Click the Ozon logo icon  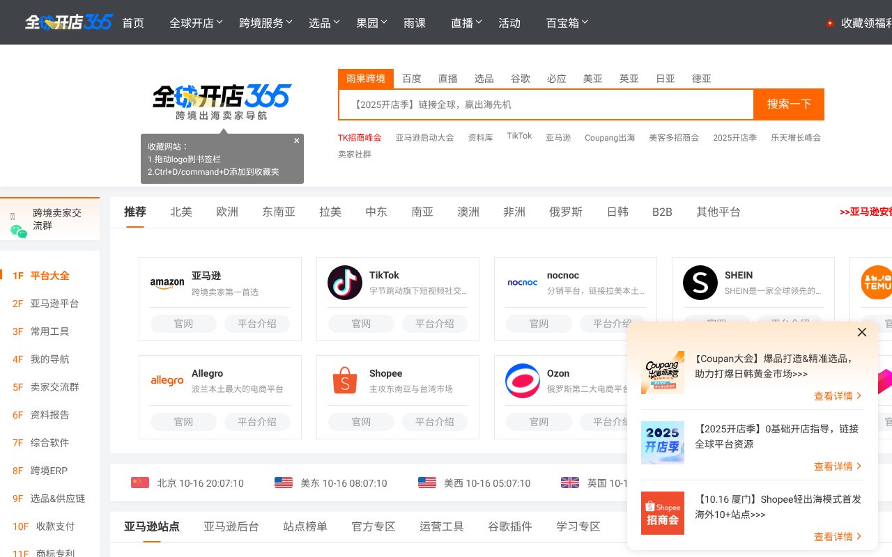point(523,381)
